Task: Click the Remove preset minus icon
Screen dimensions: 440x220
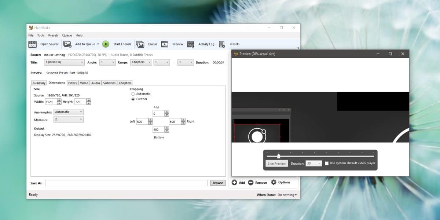Action: (x=251, y=182)
